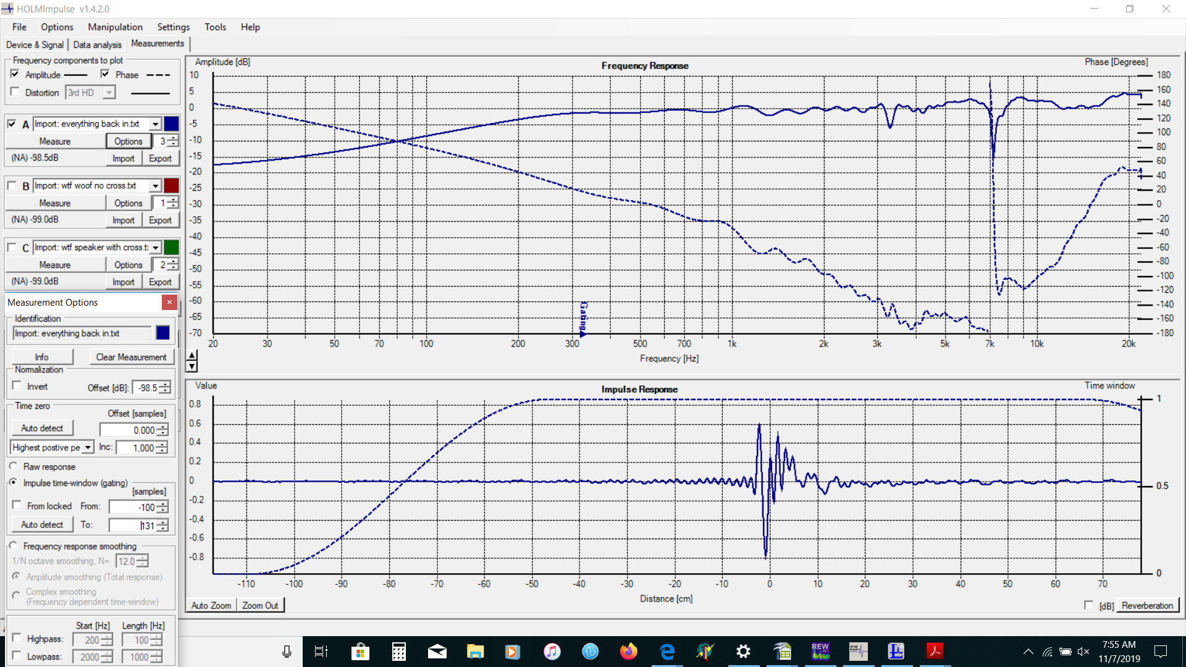Check the Invert normalization checkbox
Image resolution: width=1186 pixels, height=667 pixels.
17,386
